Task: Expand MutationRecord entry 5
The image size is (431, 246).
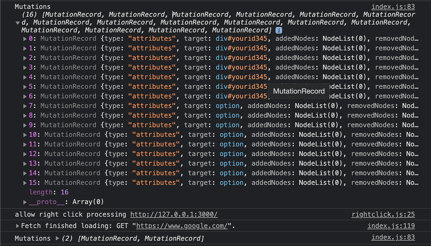Action: tap(25, 87)
